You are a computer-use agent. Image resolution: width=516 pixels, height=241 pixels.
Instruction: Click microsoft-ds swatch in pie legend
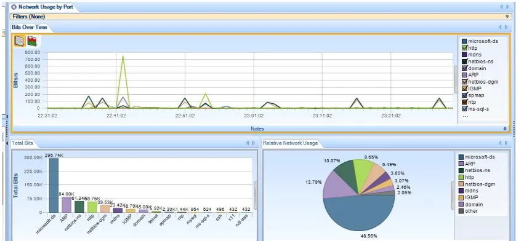(461, 157)
